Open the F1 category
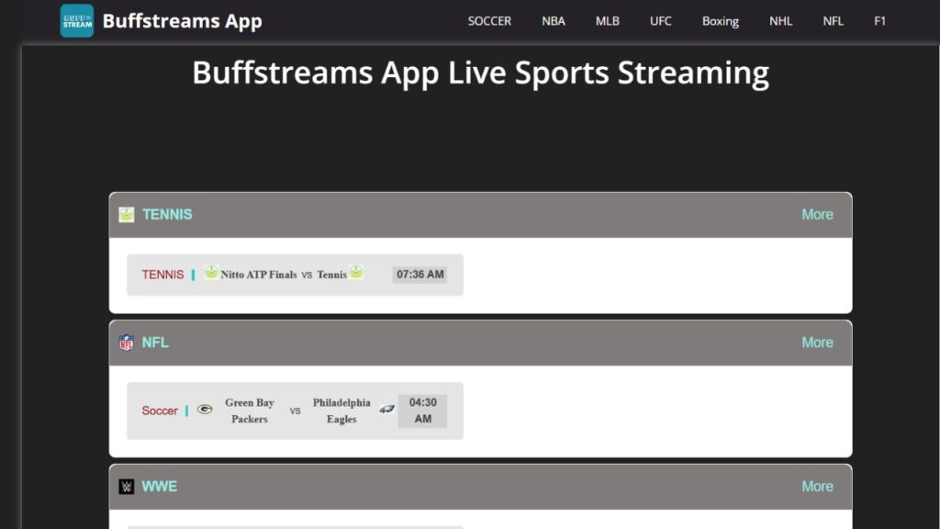The image size is (940, 529). [880, 20]
